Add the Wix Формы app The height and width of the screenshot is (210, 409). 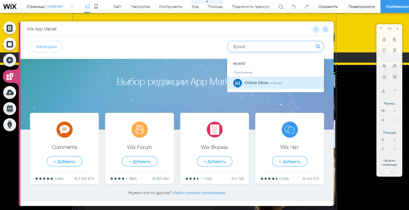(x=215, y=161)
